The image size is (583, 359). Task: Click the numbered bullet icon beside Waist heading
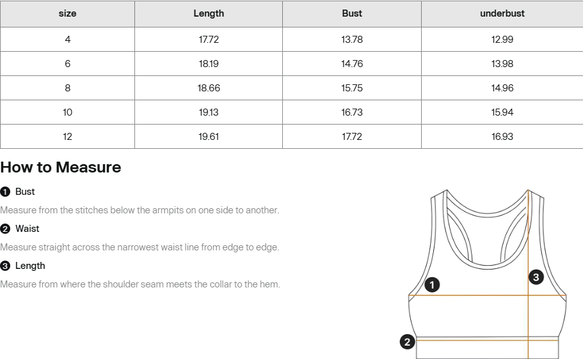pos(5,229)
